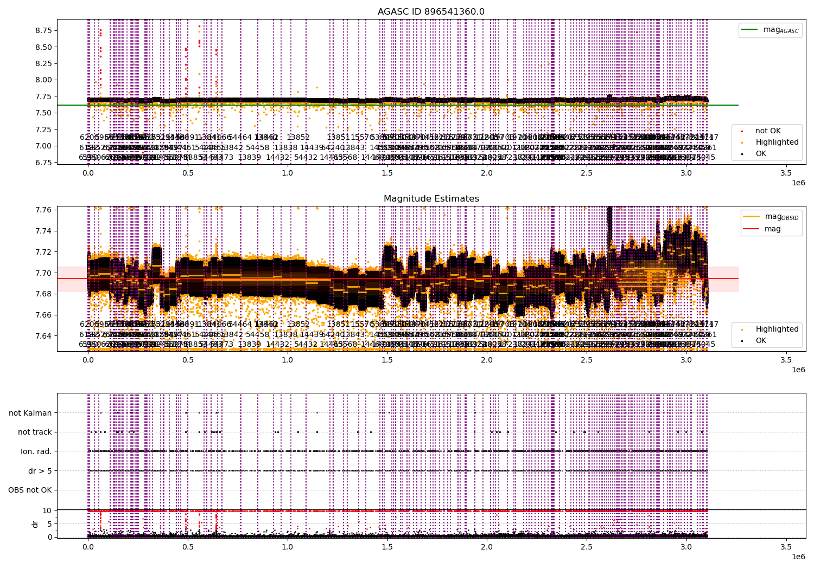Click the 'dr > 5' y-axis label
The width and height of the screenshot is (814, 569).
tap(40, 471)
